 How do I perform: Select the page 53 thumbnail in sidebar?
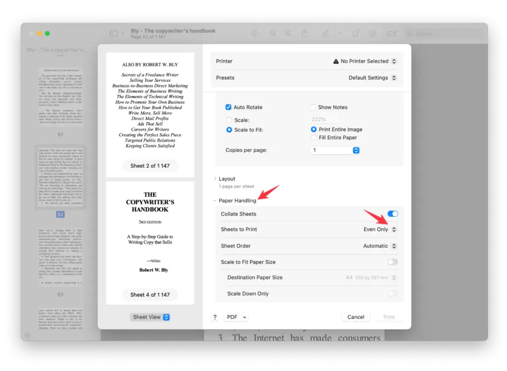(x=60, y=257)
